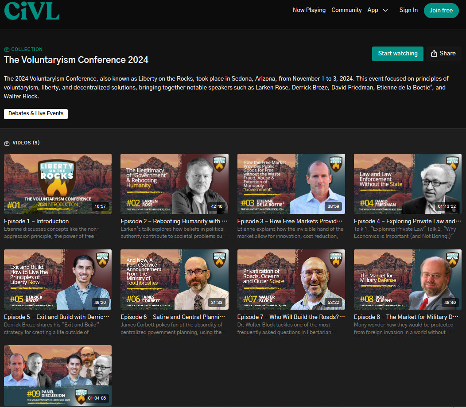This screenshot has width=466, height=408.
Task: Click the 53:22 duration badge on Episode 7
Action: (x=333, y=302)
